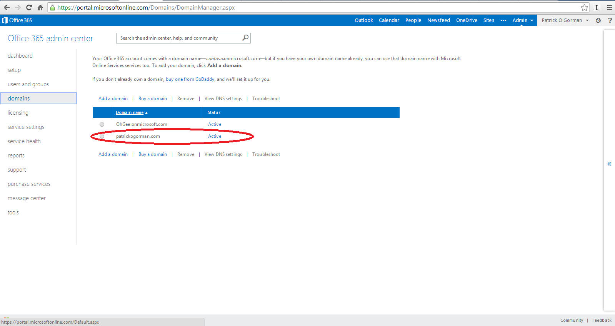Go to the browser home icon

click(x=40, y=7)
